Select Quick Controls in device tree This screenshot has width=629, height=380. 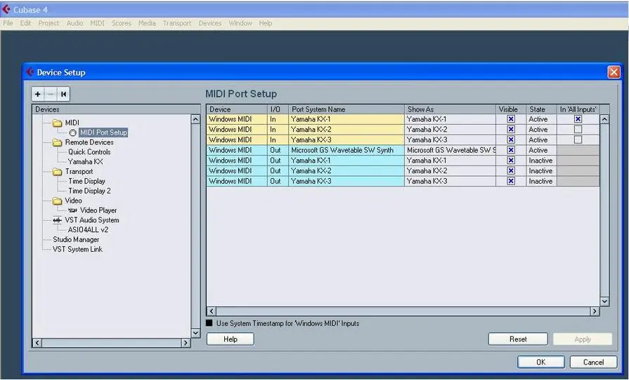coord(89,152)
